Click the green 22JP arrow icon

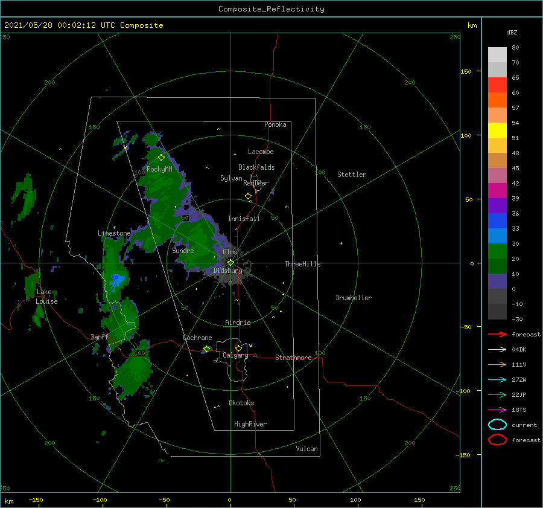point(497,394)
